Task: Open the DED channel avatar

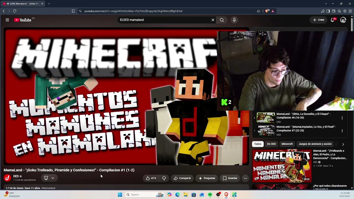Action: 7,178
